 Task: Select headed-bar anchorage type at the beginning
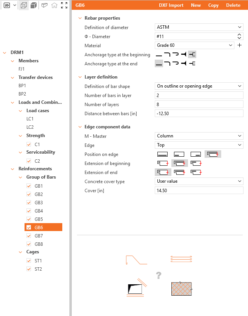coord(184,54)
